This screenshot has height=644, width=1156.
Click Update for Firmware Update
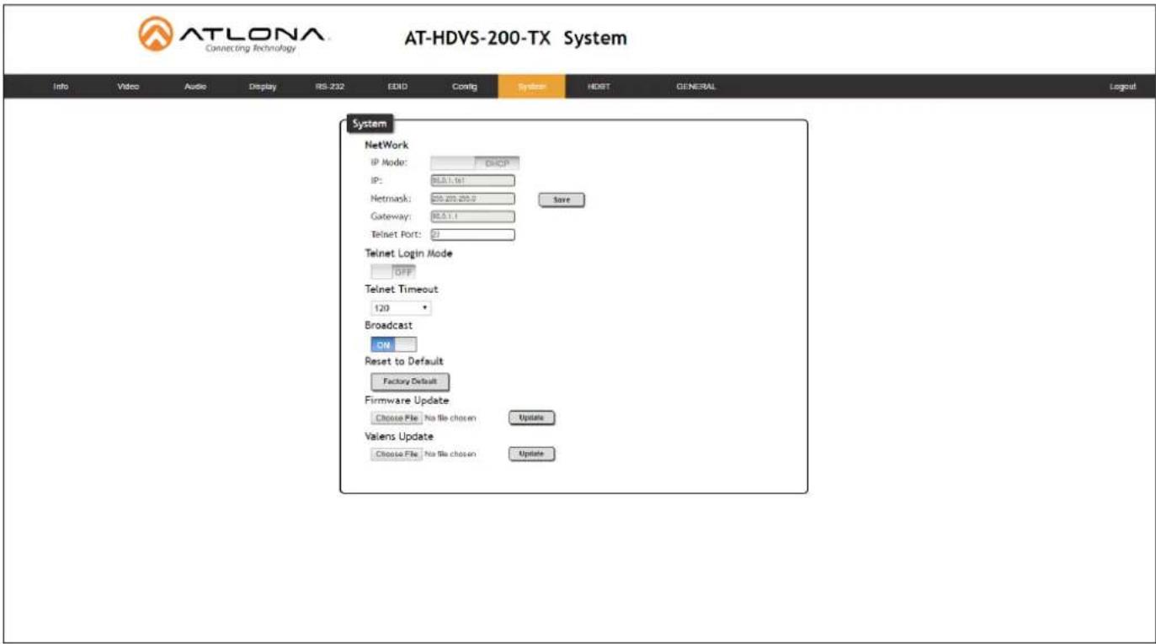pos(531,418)
